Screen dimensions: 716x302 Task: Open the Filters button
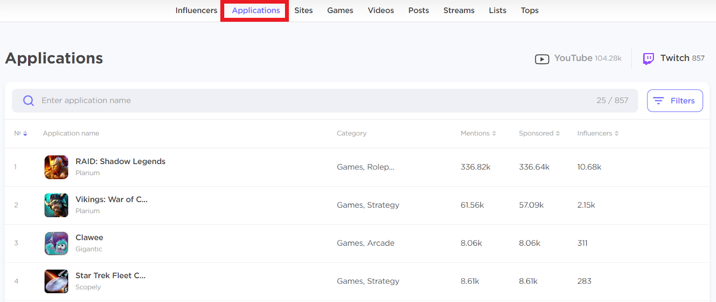point(675,101)
